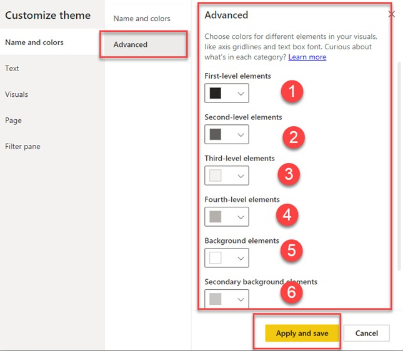Open Secondary background elements color dropdown
Screen dimensions: 403x351
(x=227, y=299)
